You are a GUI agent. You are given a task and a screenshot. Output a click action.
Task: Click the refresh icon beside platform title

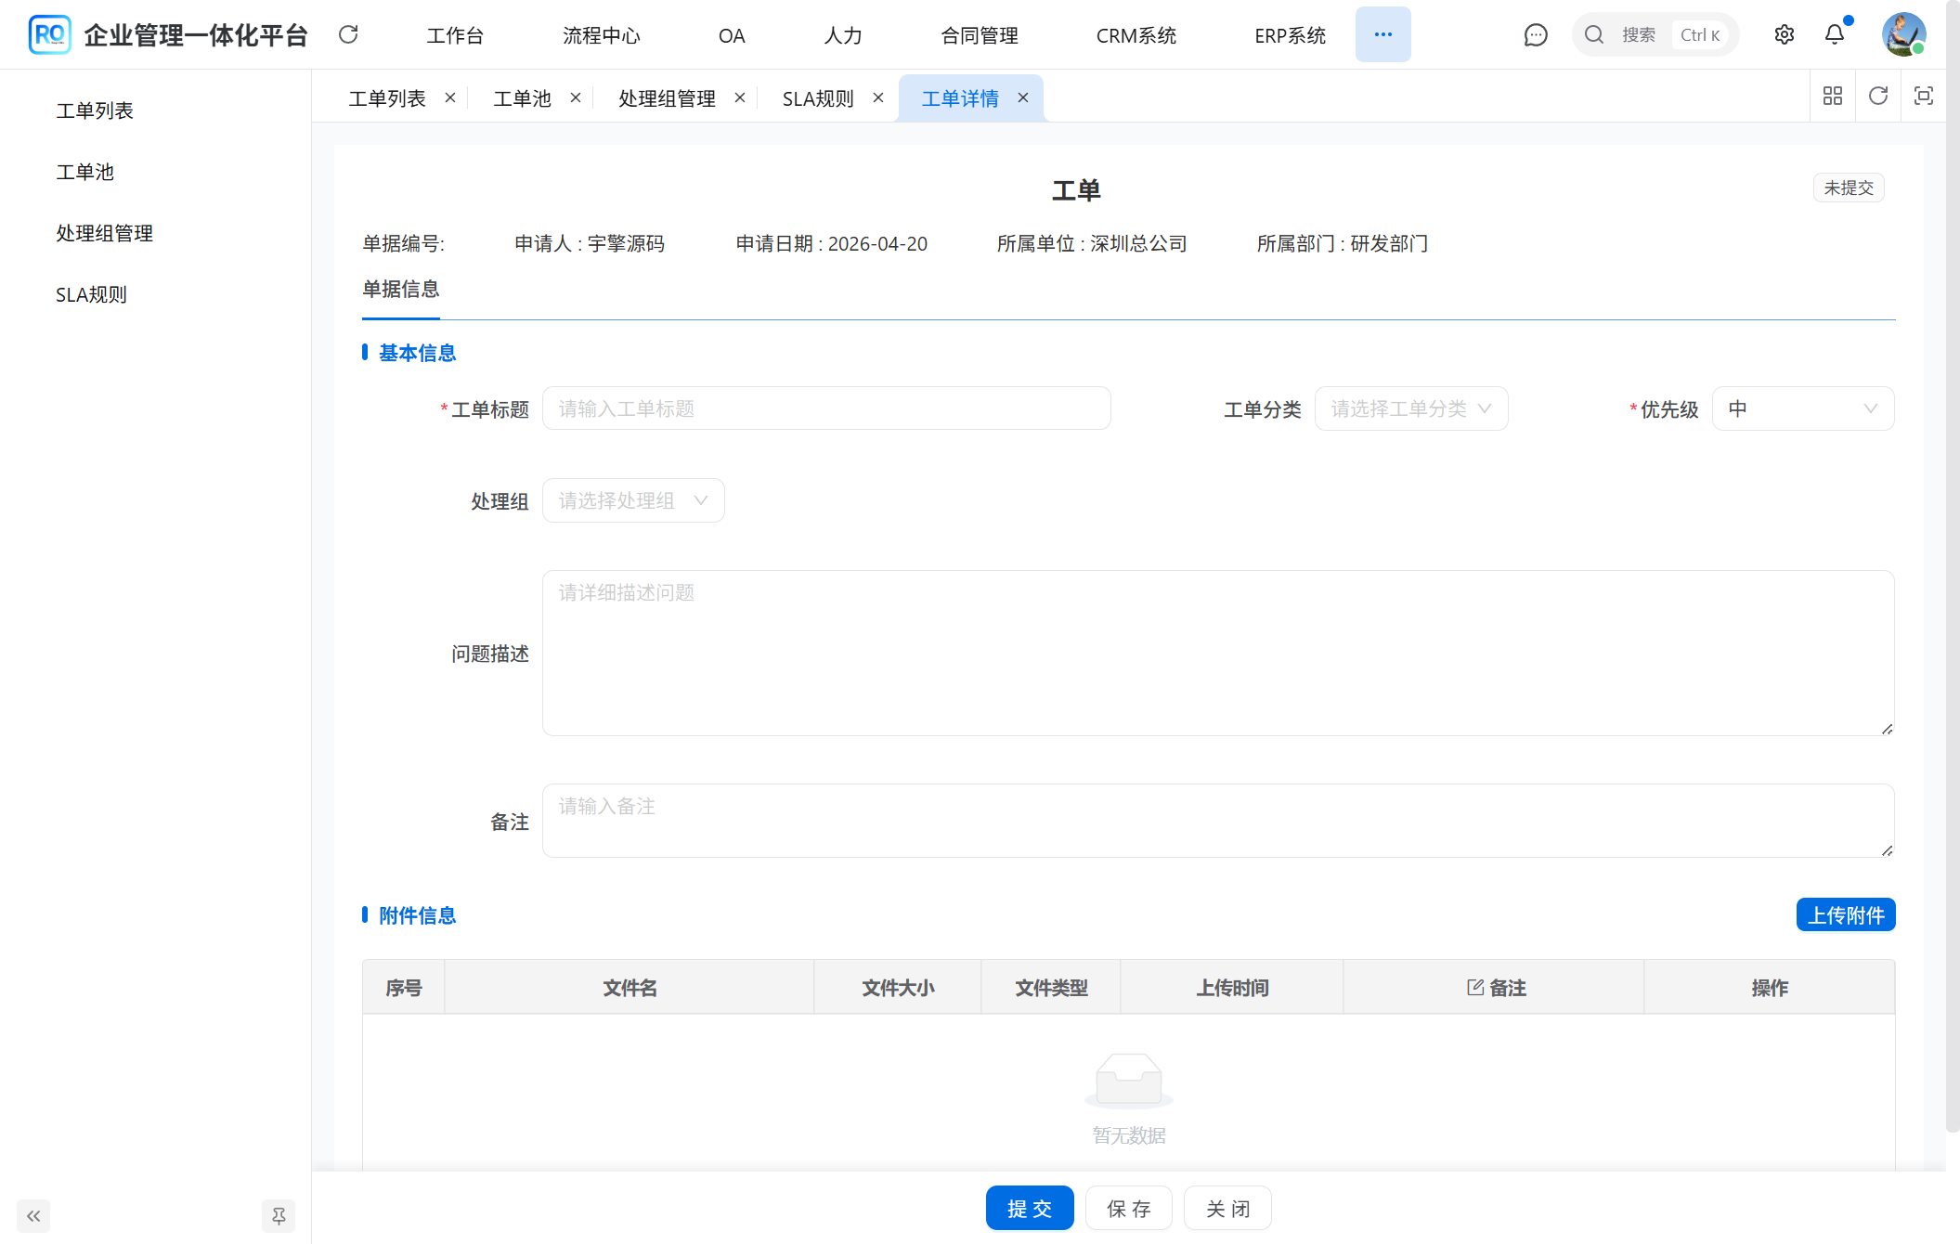348,35
